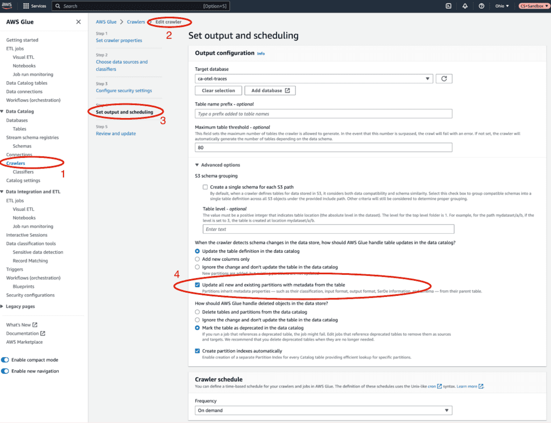Image resolution: width=551 pixels, height=423 pixels.
Task: Close the AWS Glue sidebar panel
Action: click(x=79, y=22)
